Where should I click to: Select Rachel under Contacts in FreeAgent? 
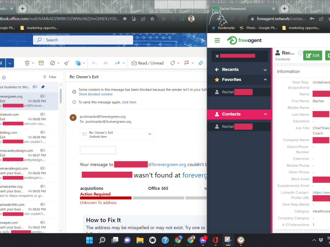coord(239,127)
